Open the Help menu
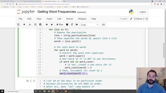166x93 pixels. click(94, 19)
